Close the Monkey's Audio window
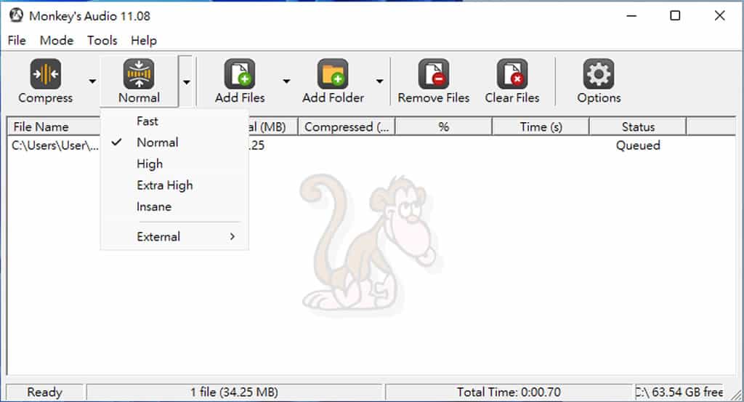744x402 pixels. coord(719,16)
